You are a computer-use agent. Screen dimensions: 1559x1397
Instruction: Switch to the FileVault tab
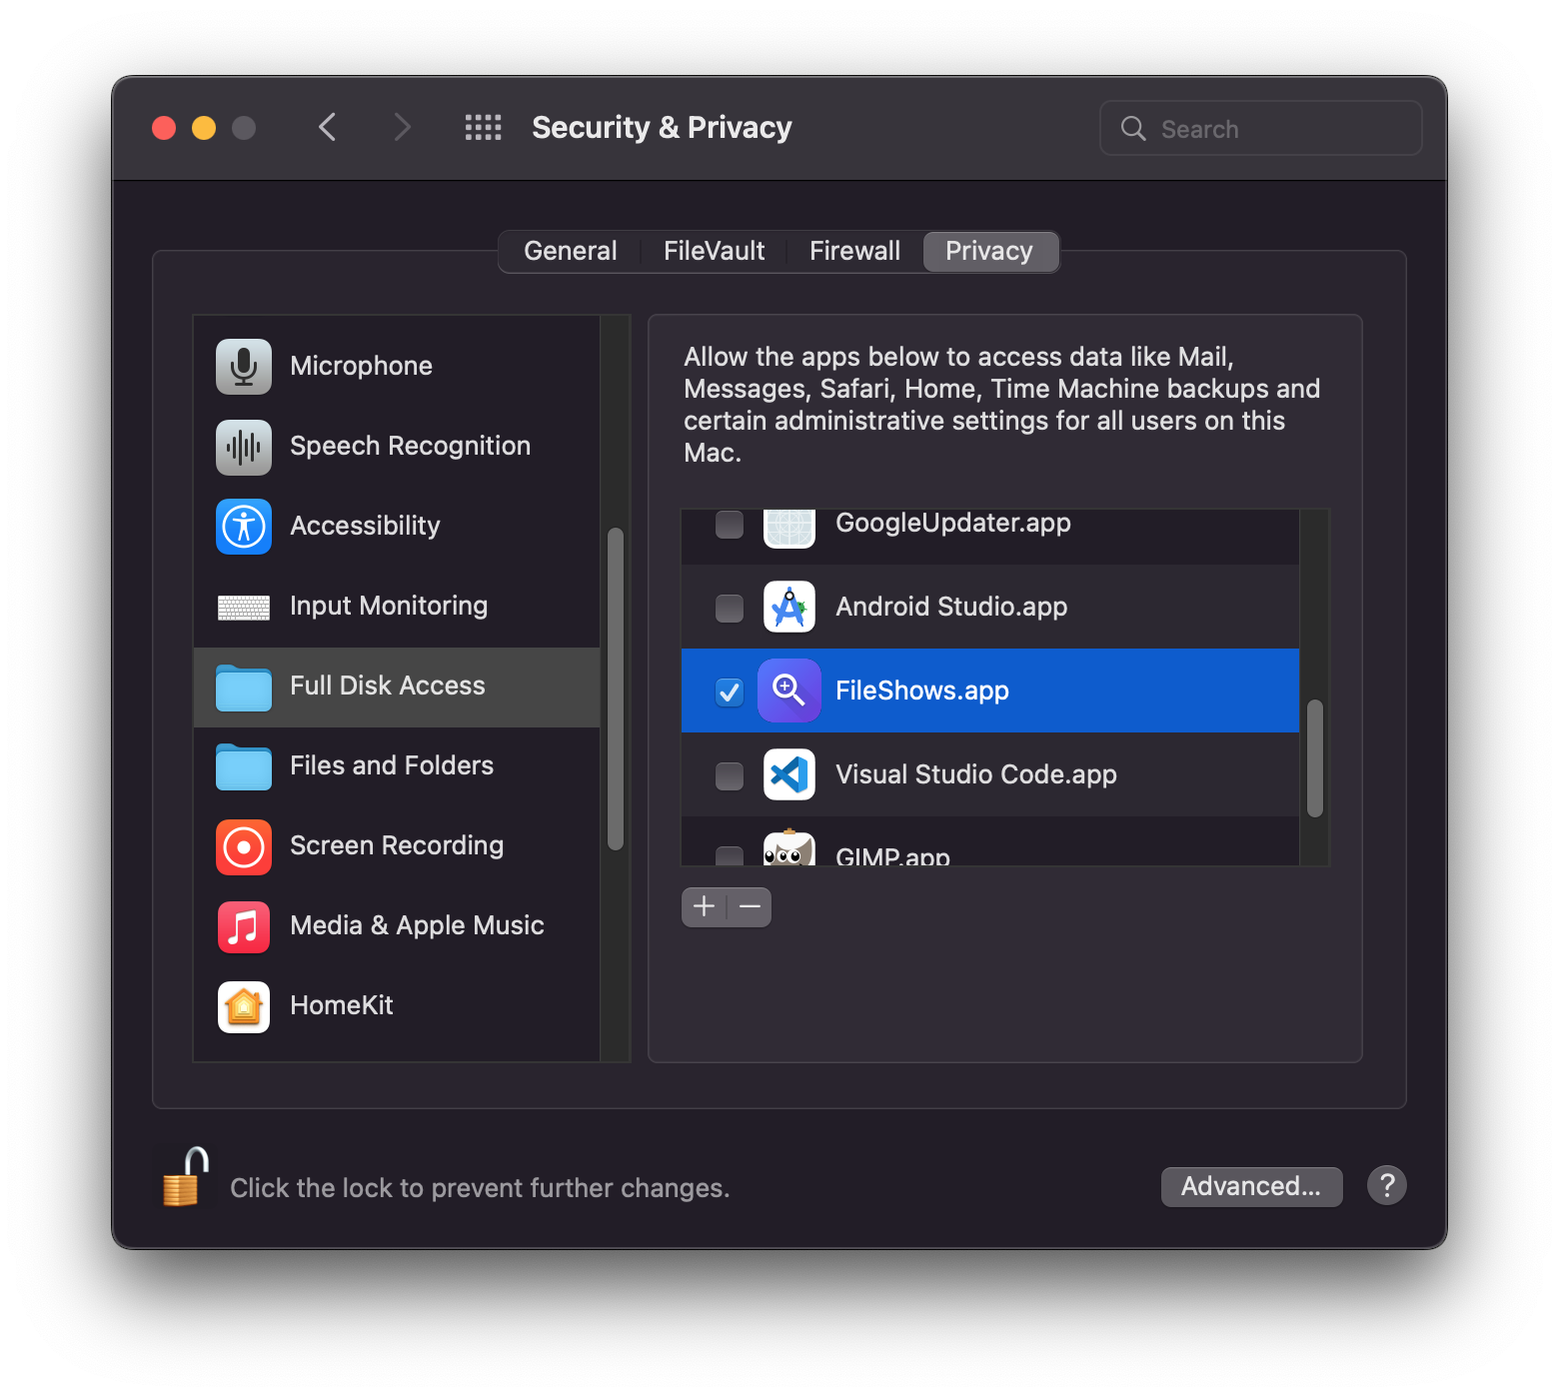[x=714, y=251]
